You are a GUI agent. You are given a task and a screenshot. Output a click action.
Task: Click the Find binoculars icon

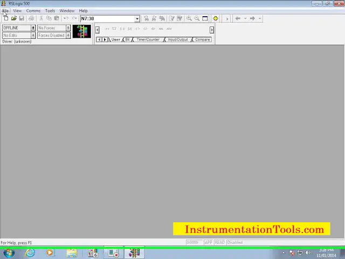click(x=146, y=18)
